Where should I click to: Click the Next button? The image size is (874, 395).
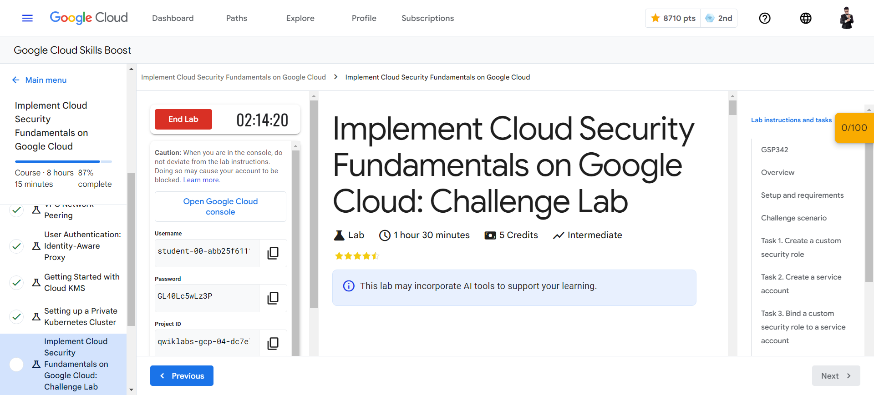pyautogui.click(x=836, y=376)
